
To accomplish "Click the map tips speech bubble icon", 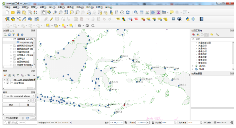I will (172, 12).
